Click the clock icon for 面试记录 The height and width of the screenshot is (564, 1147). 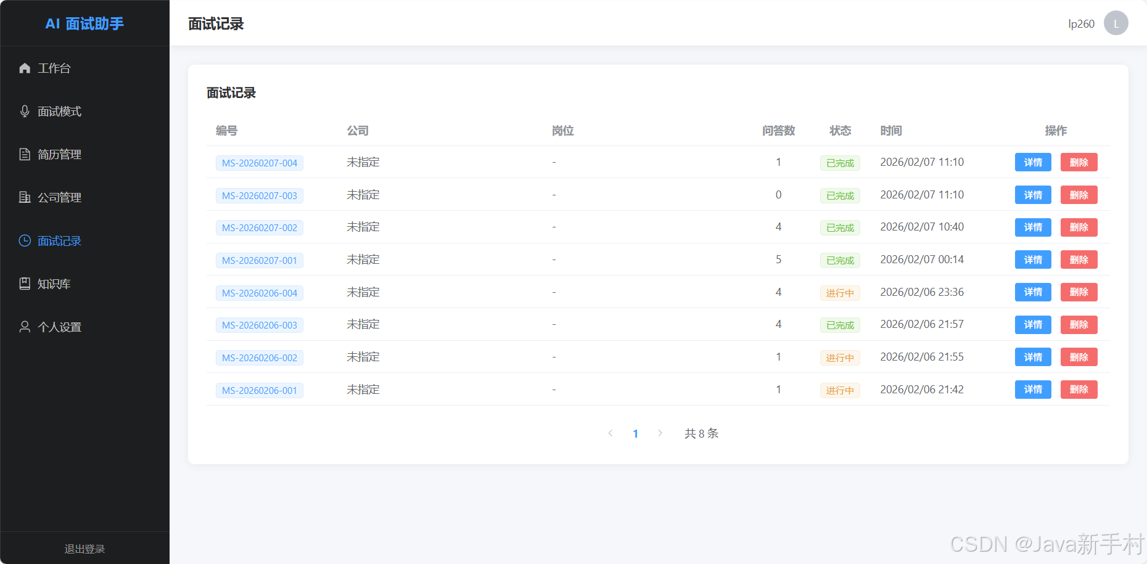tap(25, 240)
